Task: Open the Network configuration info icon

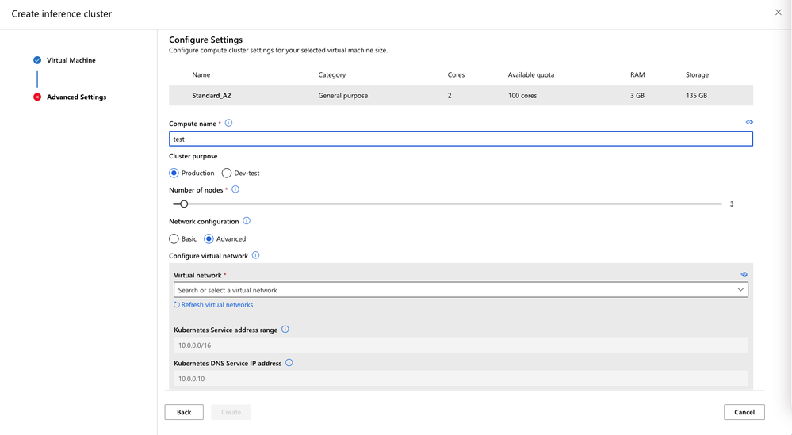Action: [247, 221]
